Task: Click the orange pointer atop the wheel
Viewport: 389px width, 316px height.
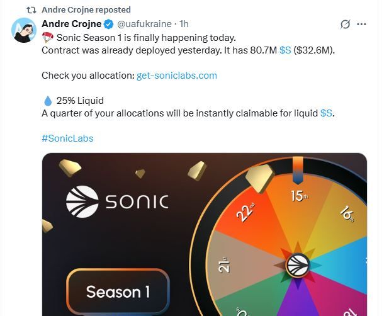Action: [298, 168]
